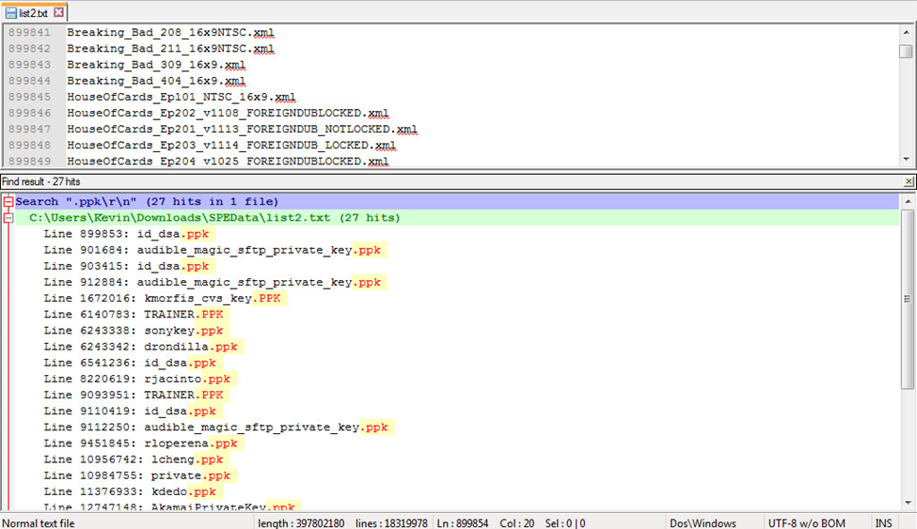Open result Line 9110419 id_dsa.ppk
This screenshot has height=529, width=917.
130,412
